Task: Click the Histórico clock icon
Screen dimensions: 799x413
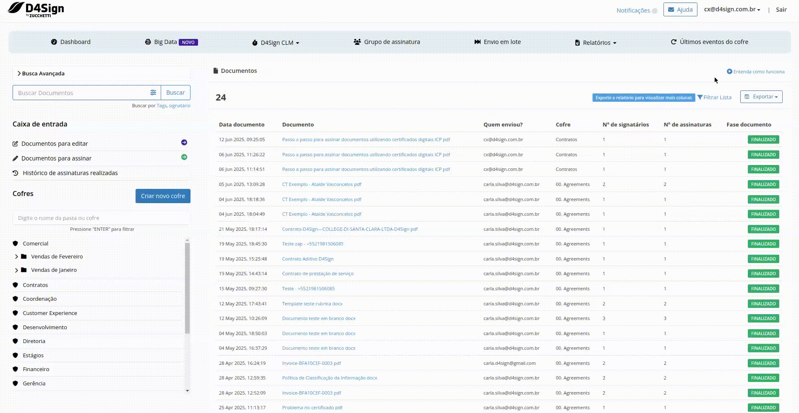Action: pyautogui.click(x=16, y=173)
